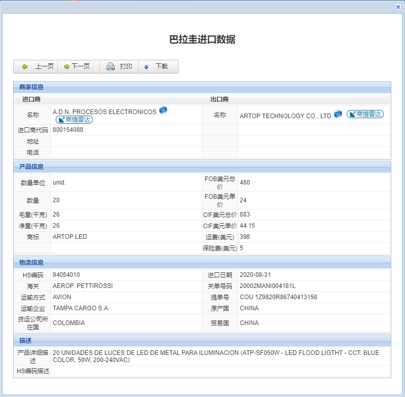Screen dimensions: 405x397
Task: Click the importer code 800154088
Action: point(68,130)
